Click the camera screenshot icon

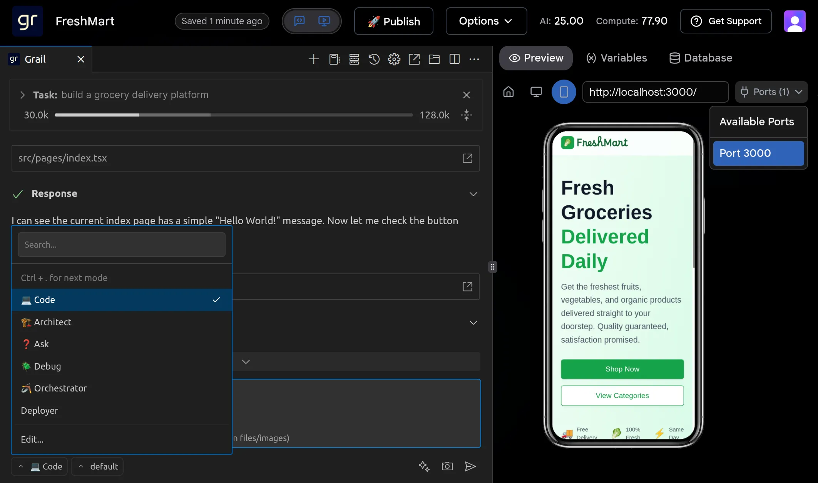(447, 466)
